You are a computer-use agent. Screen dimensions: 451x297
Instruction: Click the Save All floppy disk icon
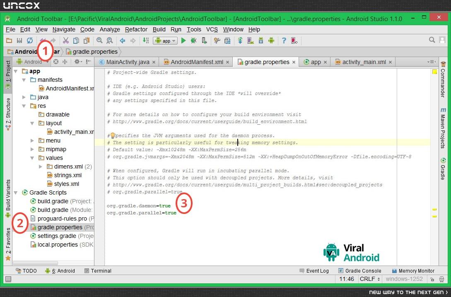(x=19, y=41)
